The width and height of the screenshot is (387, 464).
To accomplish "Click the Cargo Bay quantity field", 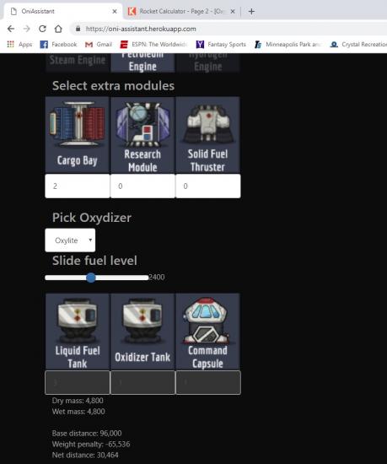I will pos(78,186).
